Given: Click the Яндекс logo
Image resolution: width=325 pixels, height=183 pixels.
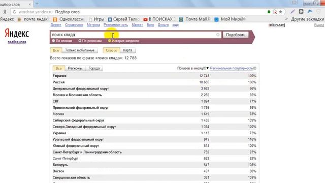Looking at the screenshot, I should click(x=17, y=34).
